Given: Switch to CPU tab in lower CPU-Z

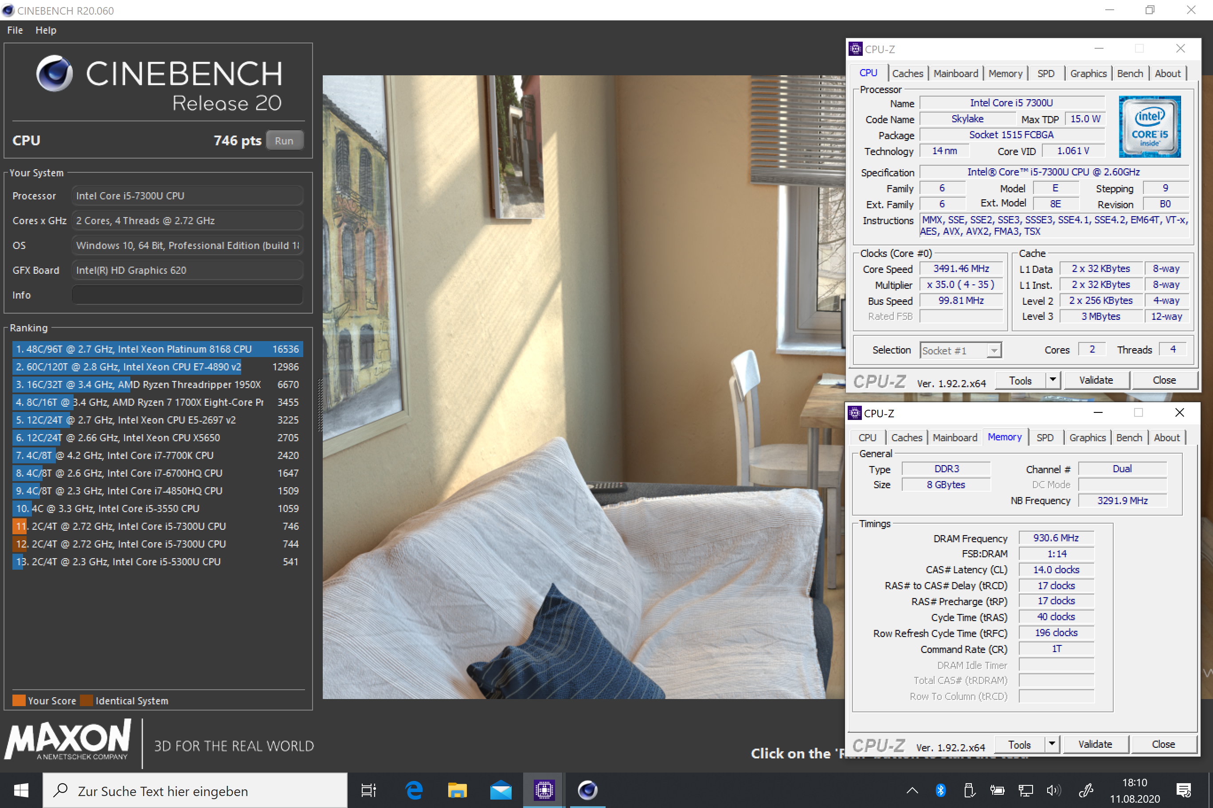Looking at the screenshot, I should pyautogui.click(x=868, y=438).
